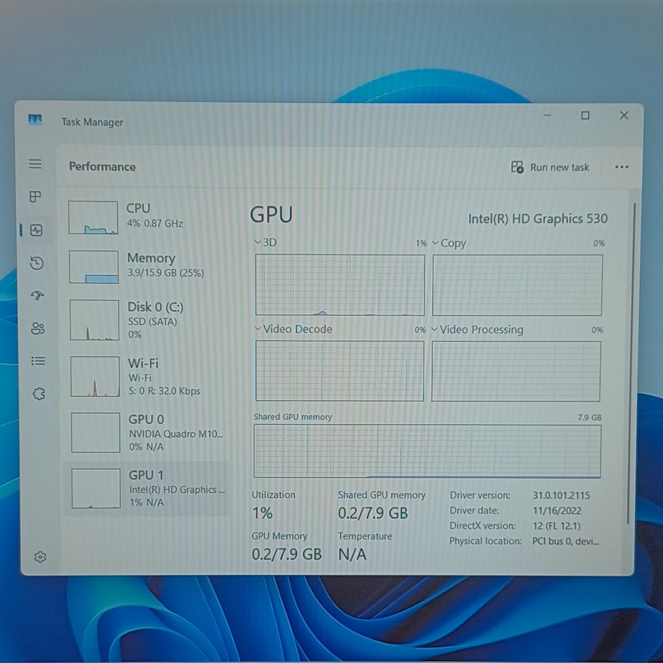
Task: Open the three-dot more options menu
Action: click(x=622, y=167)
